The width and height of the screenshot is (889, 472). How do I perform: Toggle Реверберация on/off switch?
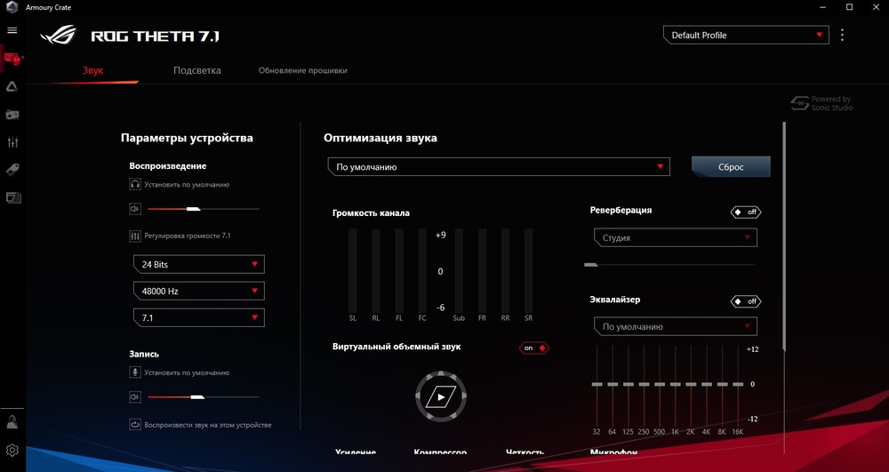coord(746,212)
